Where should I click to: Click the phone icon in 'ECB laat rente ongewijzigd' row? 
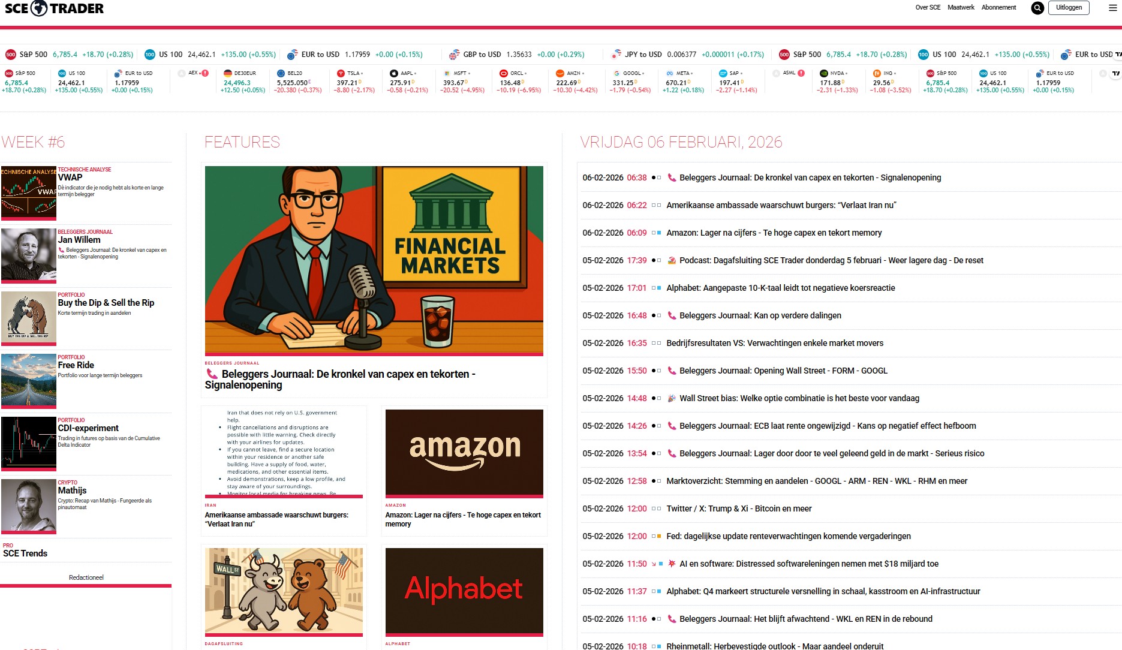point(672,426)
